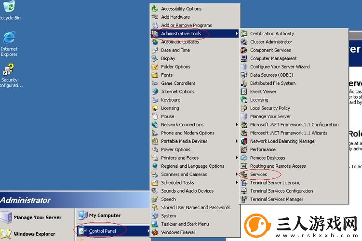Expand Administrative Tools submenu arrow
Viewport: 362px width, 241px height.
237,33
